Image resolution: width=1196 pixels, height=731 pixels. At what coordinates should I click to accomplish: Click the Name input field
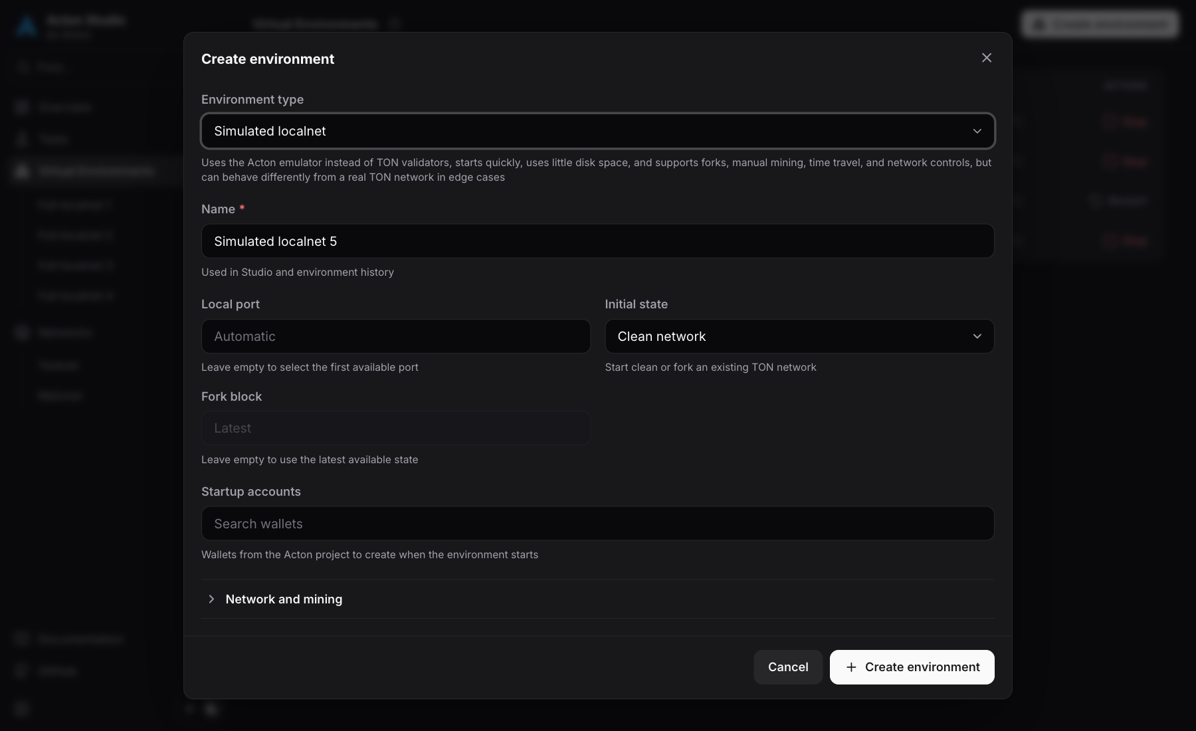[597, 241]
